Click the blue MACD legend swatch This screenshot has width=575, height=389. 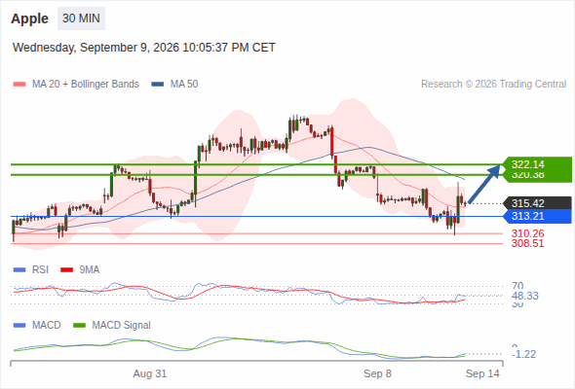click(19, 326)
